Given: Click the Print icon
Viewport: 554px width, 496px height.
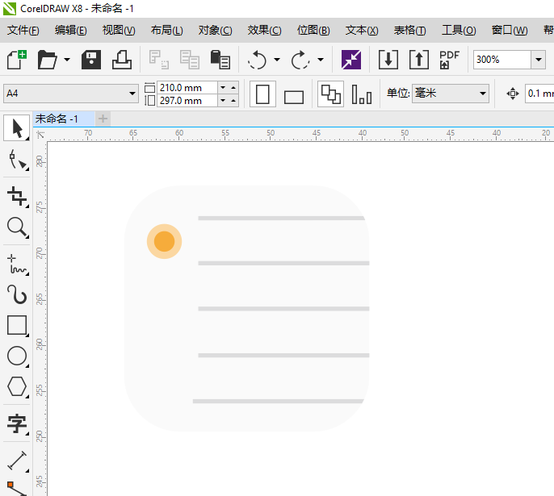Looking at the screenshot, I should (x=121, y=60).
